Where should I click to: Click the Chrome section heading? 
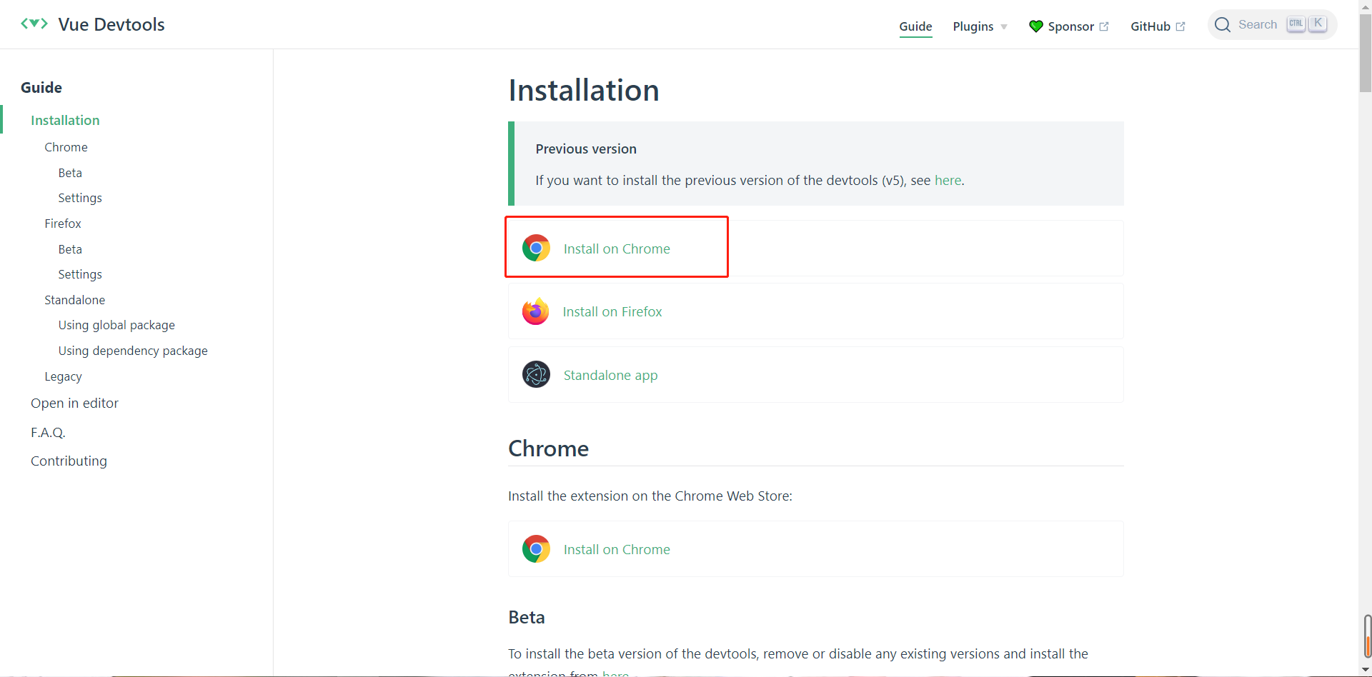(549, 448)
